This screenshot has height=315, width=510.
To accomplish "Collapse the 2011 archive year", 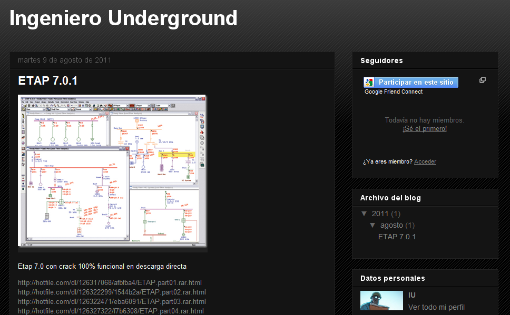I will pos(364,214).
